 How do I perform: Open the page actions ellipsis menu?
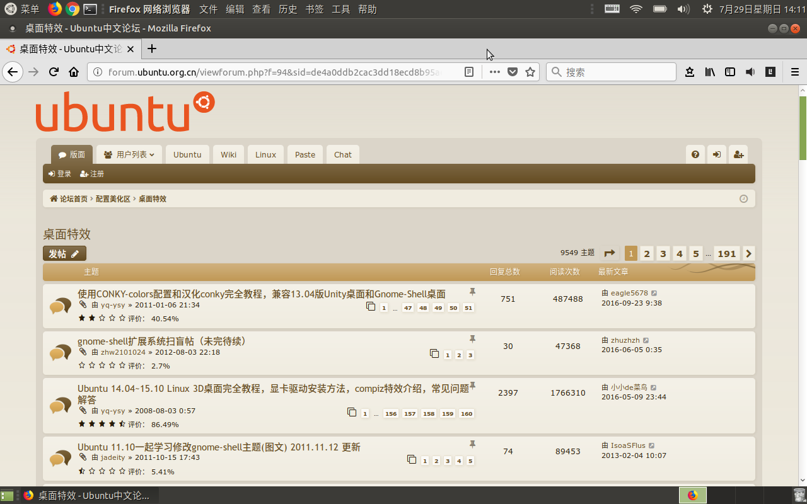click(x=495, y=72)
